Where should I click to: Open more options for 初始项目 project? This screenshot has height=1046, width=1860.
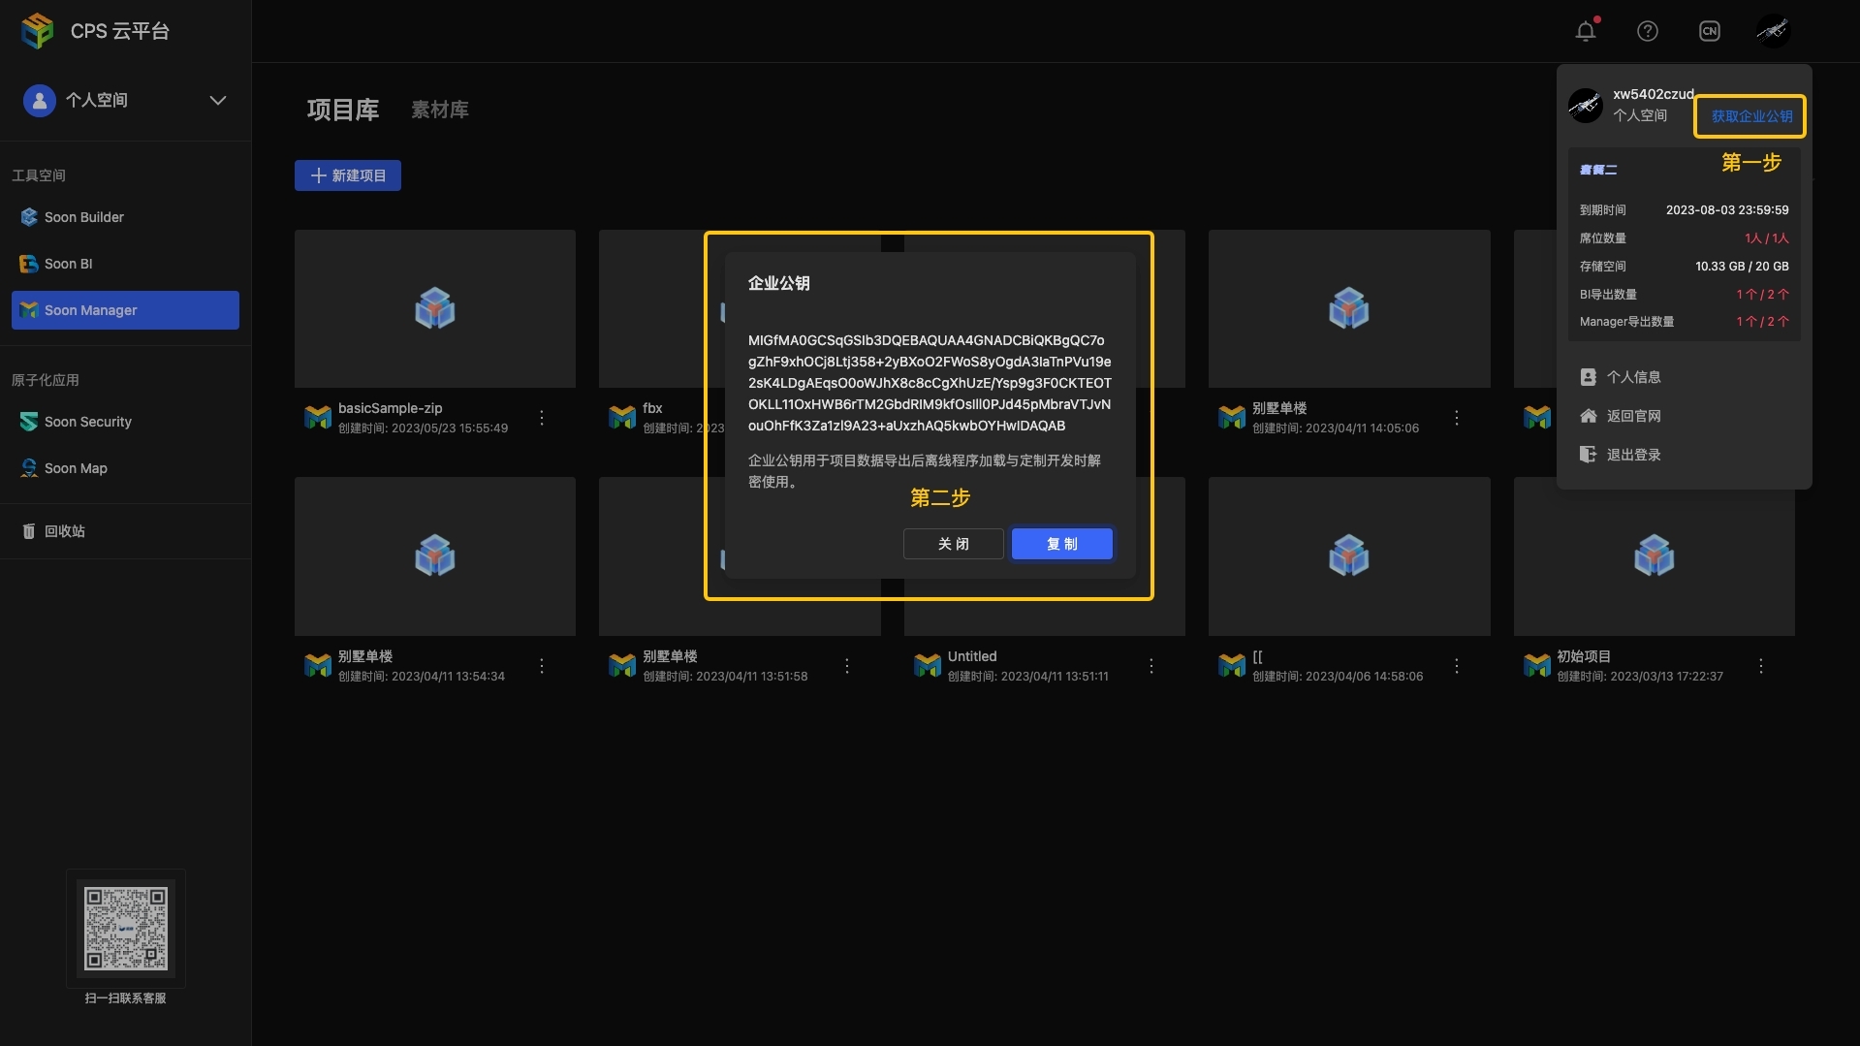point(1760,666)
